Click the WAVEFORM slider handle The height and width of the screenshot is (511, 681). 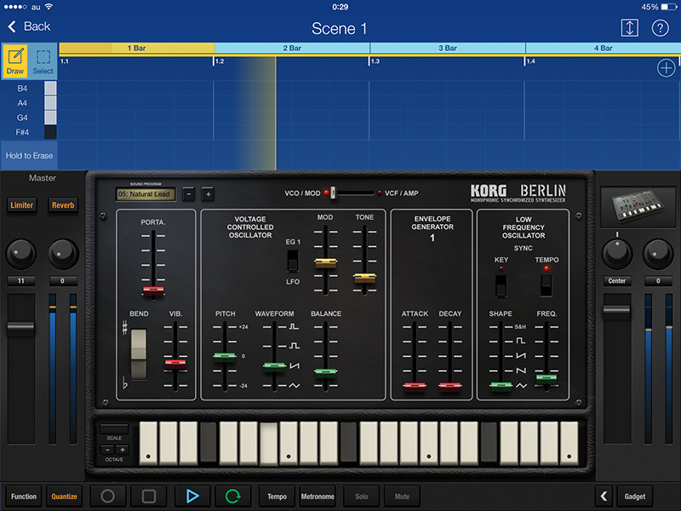pyautogui.click(x=274, y=367)
